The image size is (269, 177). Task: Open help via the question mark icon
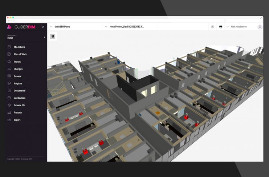212,27
